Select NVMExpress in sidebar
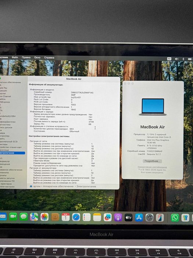The height and width of the screenshot is (258, 193). point(5,102)
